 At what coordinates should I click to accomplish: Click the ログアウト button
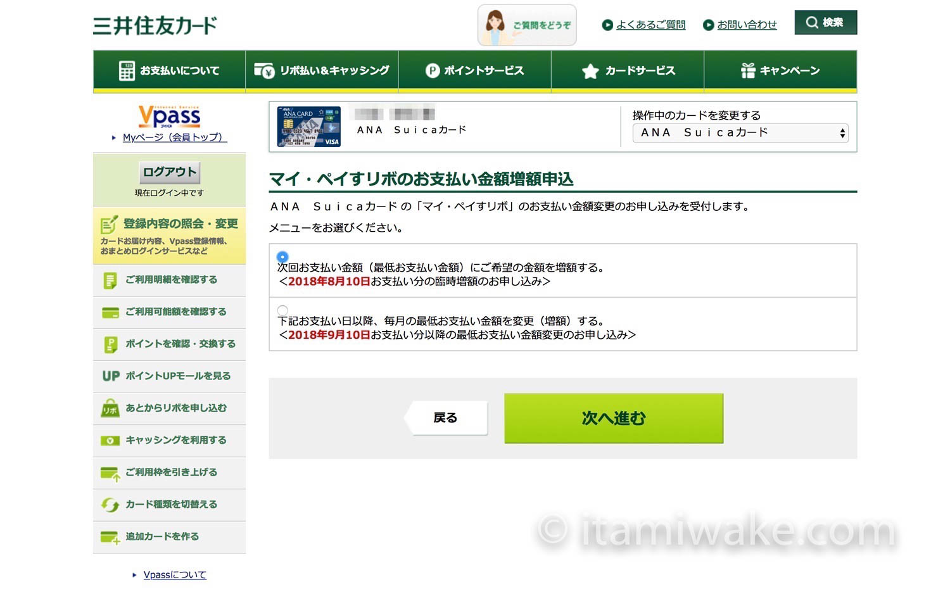pyautogui.click(x=169, y=172)
